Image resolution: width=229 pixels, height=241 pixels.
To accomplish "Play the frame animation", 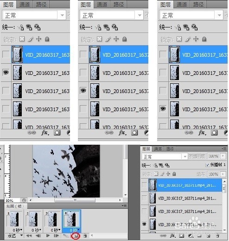I will coord(48,236).
